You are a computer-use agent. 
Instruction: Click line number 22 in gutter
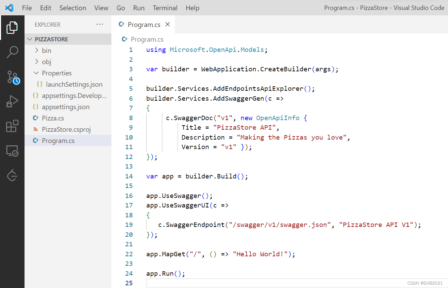click(x=129, y=254)
